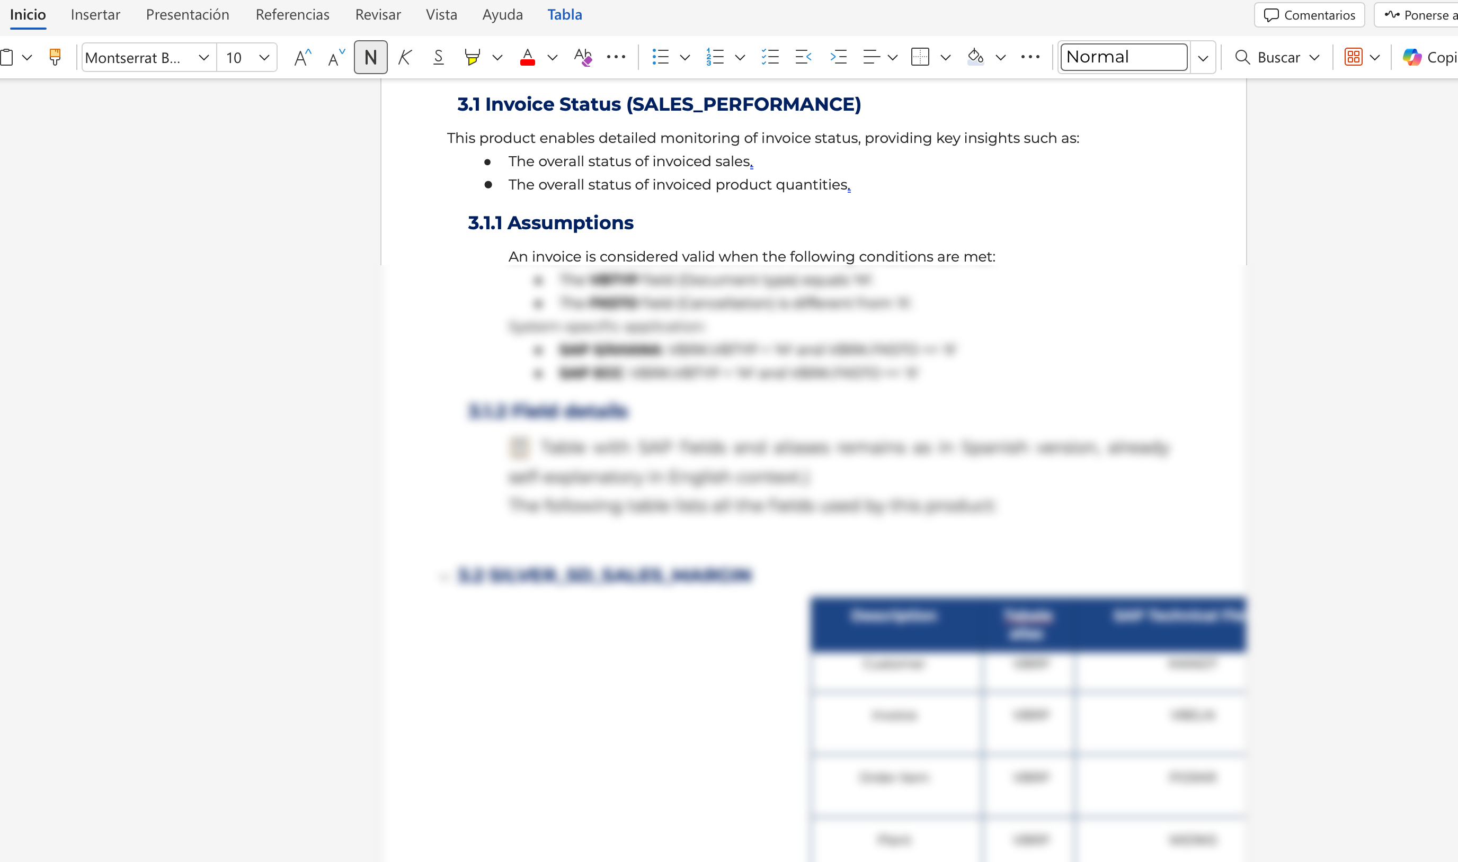Decrease paragraph indent

tap(803, 57)
